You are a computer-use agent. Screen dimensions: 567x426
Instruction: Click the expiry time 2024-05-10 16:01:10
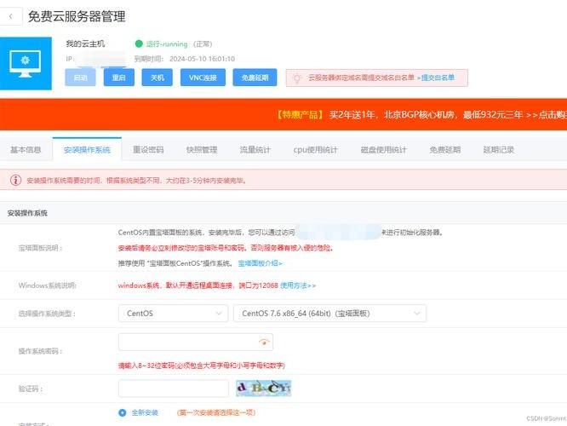202,59
